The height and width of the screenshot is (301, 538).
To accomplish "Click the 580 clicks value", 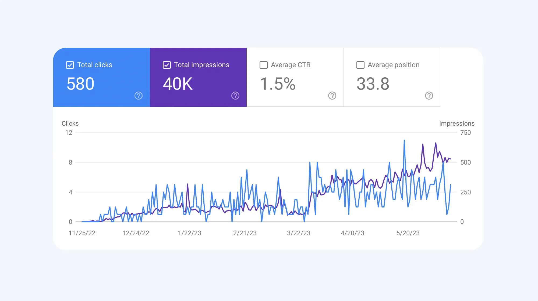I will 80,84.
